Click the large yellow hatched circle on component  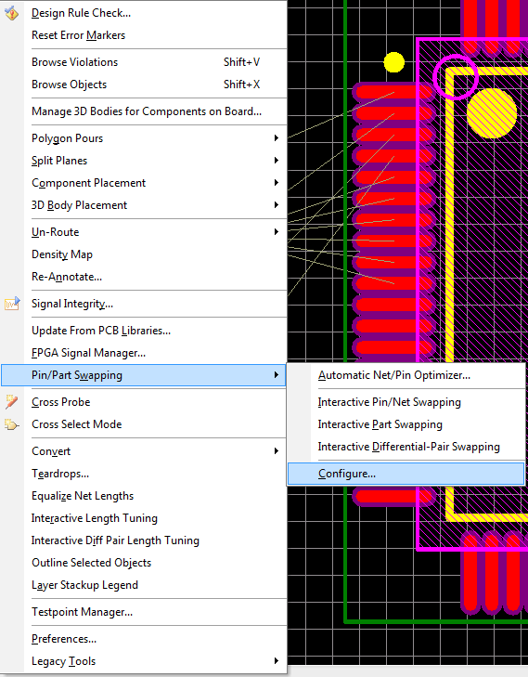click(492, 113)
